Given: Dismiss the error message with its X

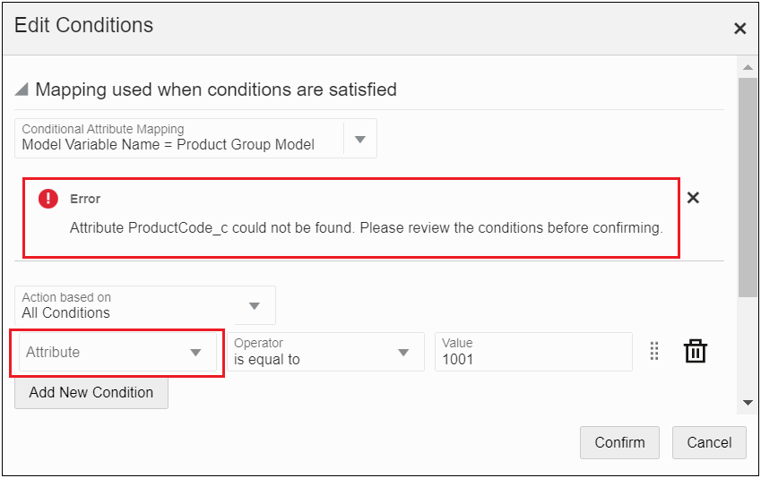Looking at the screenshot, I should [693, 198].
